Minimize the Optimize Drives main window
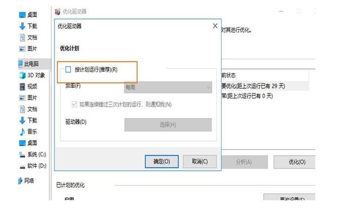This screenshot has height=209, width=346. [x=281, y=11]
